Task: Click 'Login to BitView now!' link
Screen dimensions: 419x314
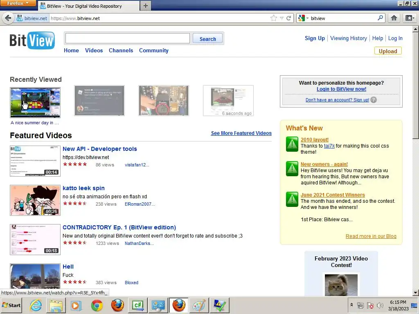Action: point(342,89)
